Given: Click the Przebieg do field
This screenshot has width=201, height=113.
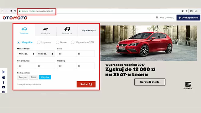Looking at the screenshot, I should coord(85,66).
